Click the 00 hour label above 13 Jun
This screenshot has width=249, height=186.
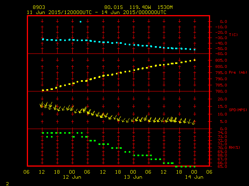[x=133, y=172]
